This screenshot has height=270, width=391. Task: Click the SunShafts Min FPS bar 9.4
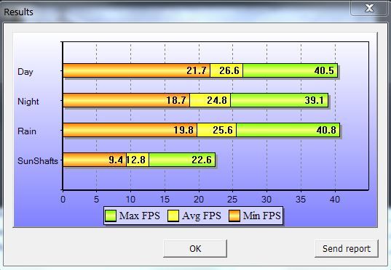click(95, 160)
